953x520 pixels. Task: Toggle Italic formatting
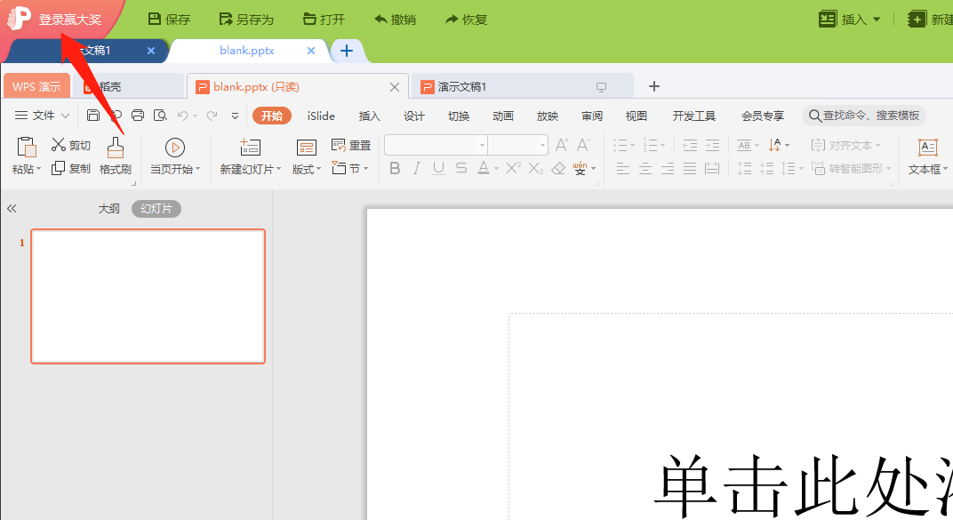click(x=416, y=168)
